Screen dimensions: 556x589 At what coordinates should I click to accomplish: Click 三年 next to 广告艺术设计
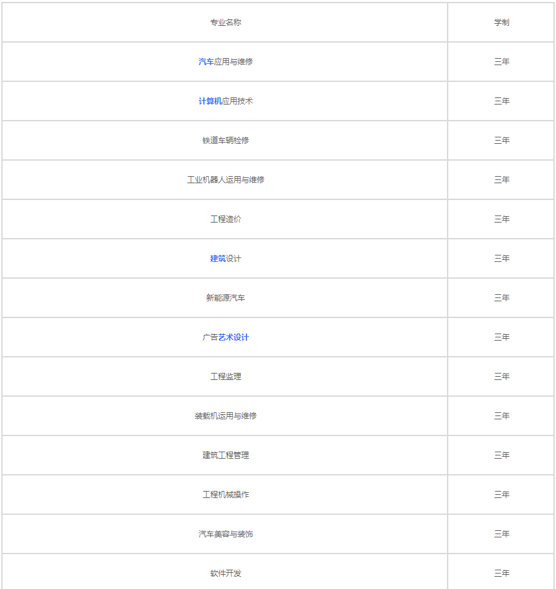tap(502, 337)
